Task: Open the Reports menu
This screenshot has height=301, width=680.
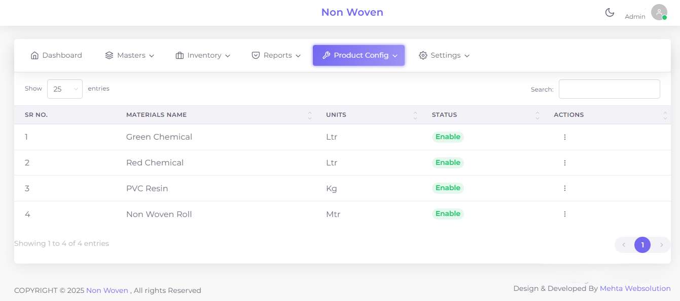Action: 276,56
